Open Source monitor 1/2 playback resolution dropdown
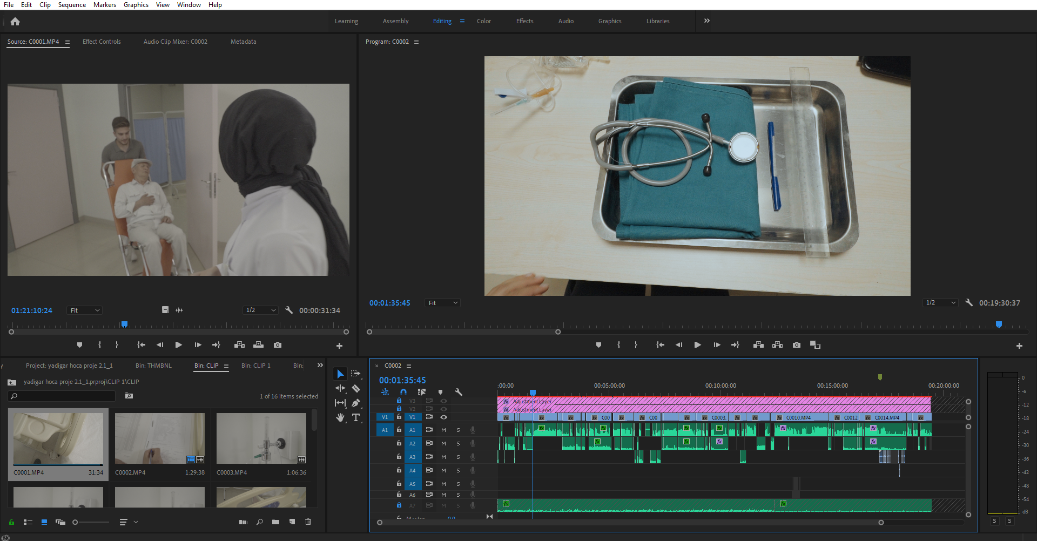Viewport: 1037px width, 541px height. 260,310
